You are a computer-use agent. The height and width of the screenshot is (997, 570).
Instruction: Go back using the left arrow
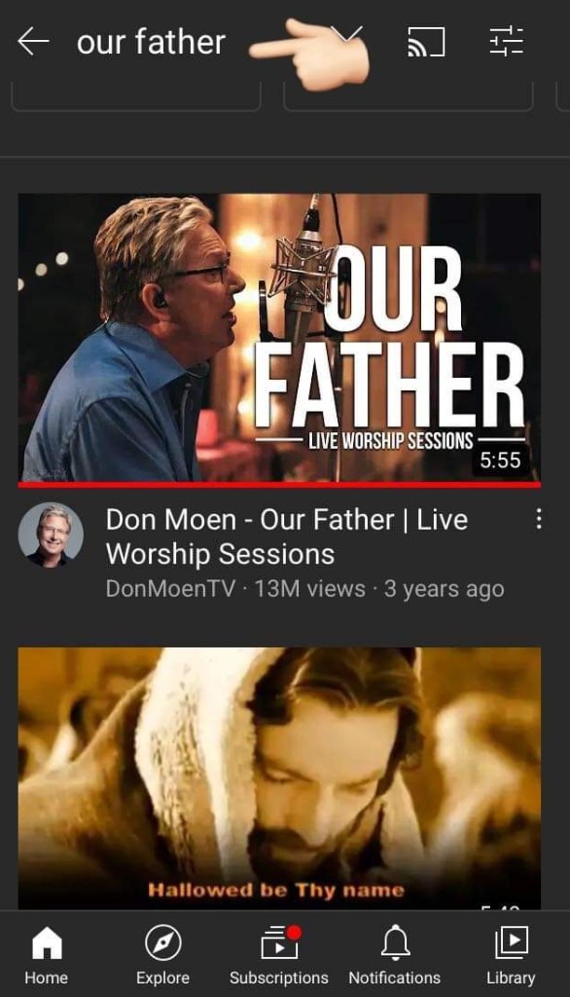33,42
